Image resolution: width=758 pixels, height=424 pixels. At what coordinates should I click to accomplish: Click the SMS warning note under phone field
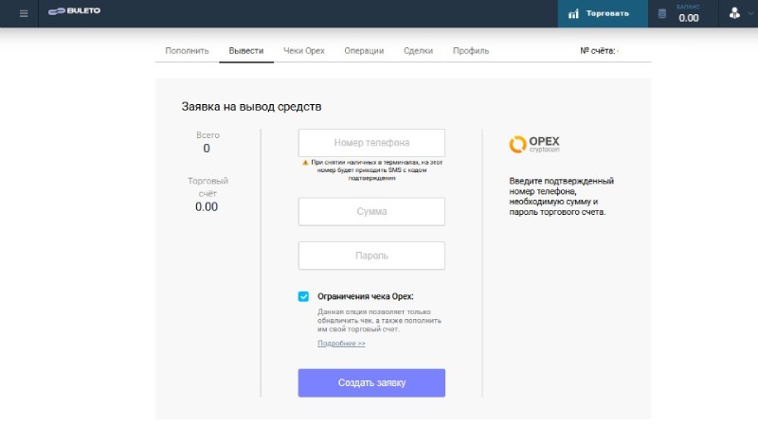(371, 170)
